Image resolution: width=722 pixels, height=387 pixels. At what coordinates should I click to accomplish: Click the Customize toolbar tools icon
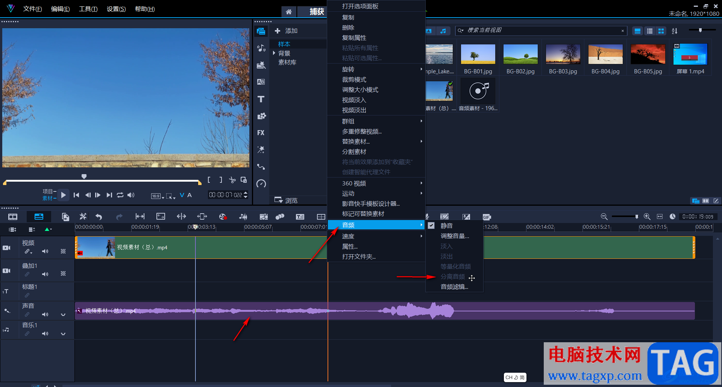[x=83, y=217]
